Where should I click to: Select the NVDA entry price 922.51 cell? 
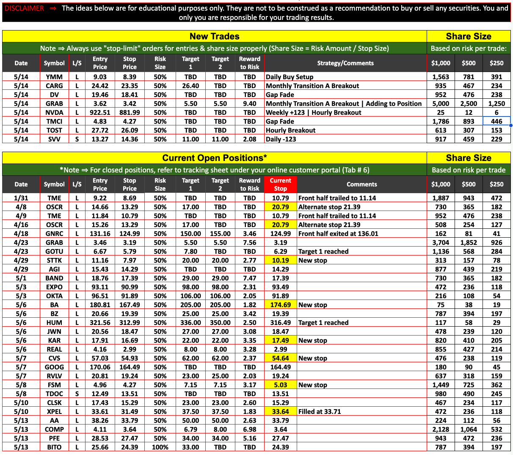click(x=100, y=112)
